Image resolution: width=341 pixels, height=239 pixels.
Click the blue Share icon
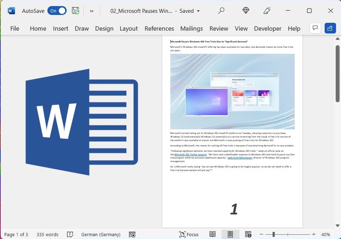point(330,28)
